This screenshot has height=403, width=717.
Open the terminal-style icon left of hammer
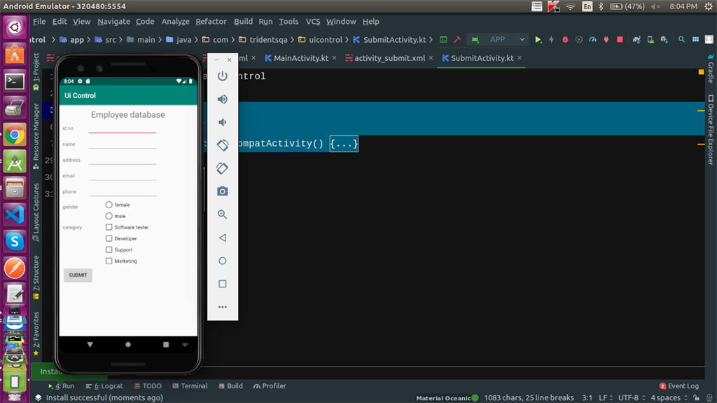[x=443, y=40]
